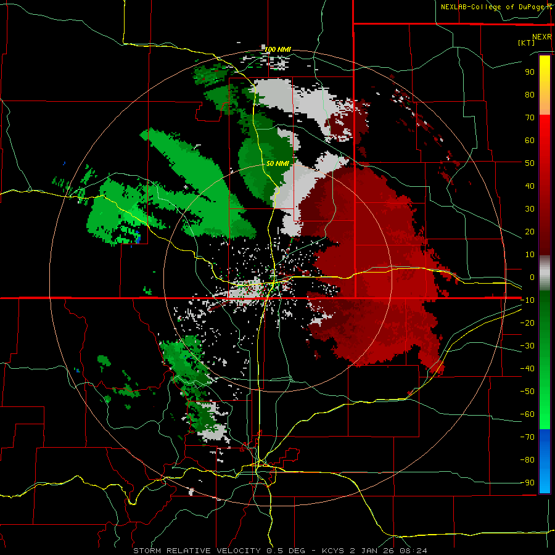The height and width of the screenshot is (555, 555).
Task: Click the '0' value on the velocity scale
Action: pos(532,277)
